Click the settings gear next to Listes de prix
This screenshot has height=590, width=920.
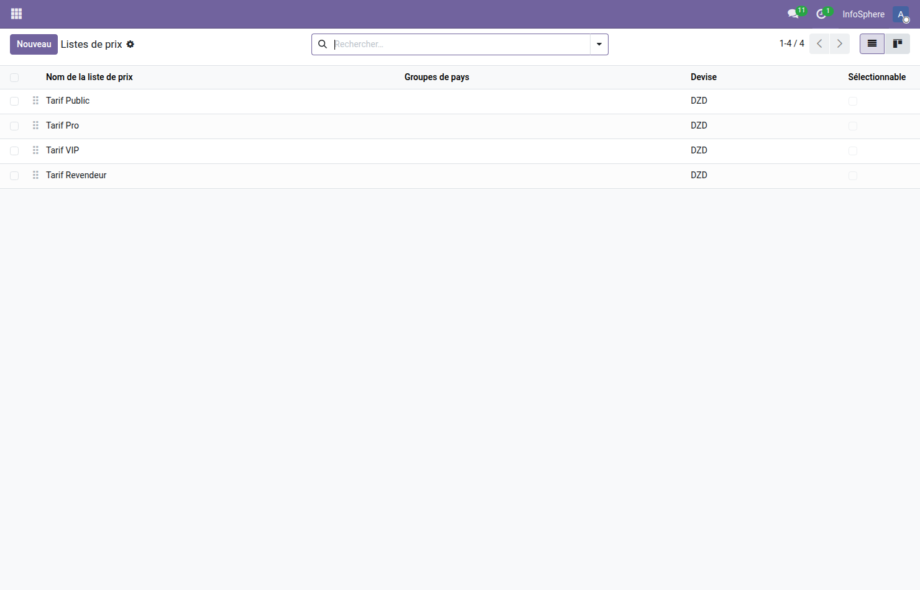click(x=130, y=44)
